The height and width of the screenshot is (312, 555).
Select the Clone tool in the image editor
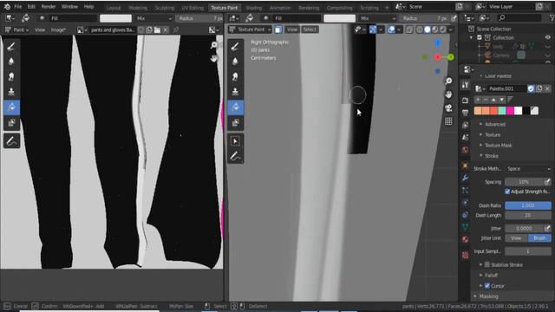[11, 92]
